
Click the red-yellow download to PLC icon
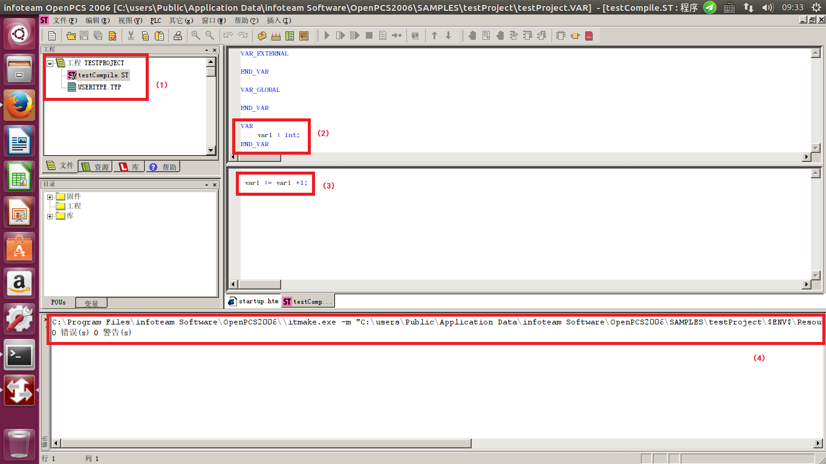pos(304,36)
